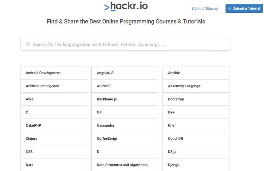Image resolution: width=264 pixels, height=171 pixels.
Task: Open the CoffeeScript tutorials
Action: click(x=107, y=139)
